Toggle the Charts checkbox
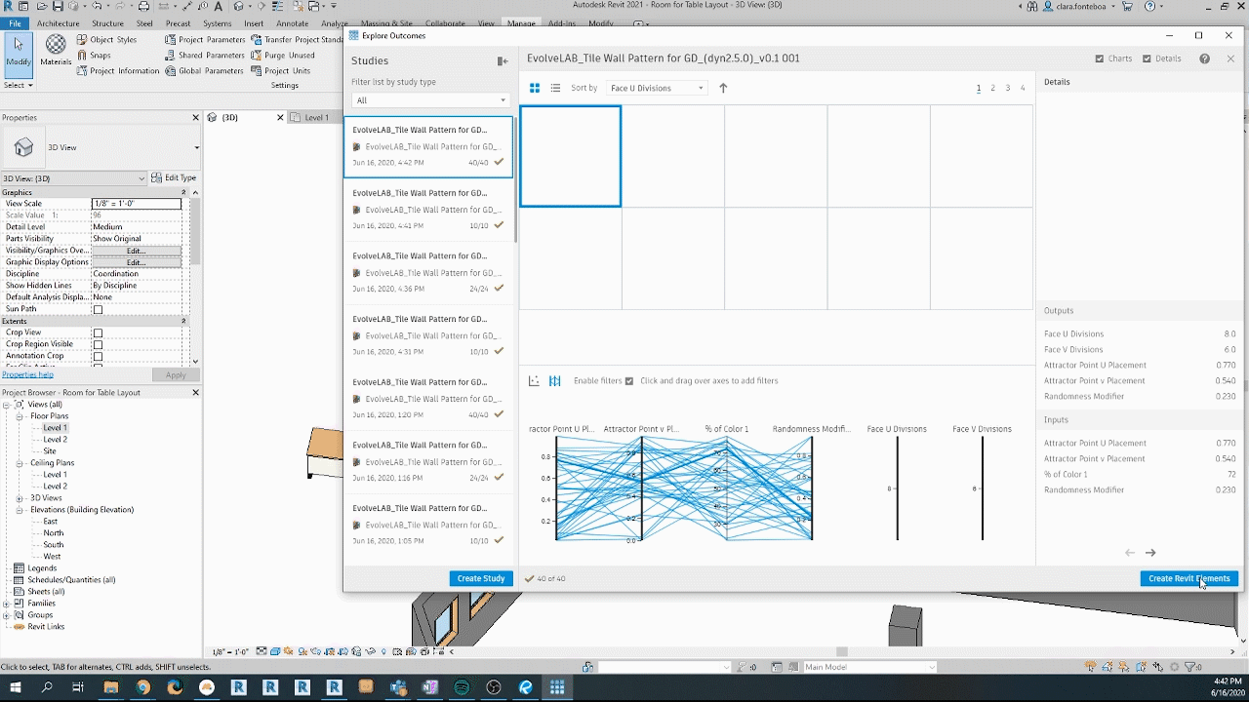Viewport: 1249px width, 702px height. click(x=1100, y=58)
